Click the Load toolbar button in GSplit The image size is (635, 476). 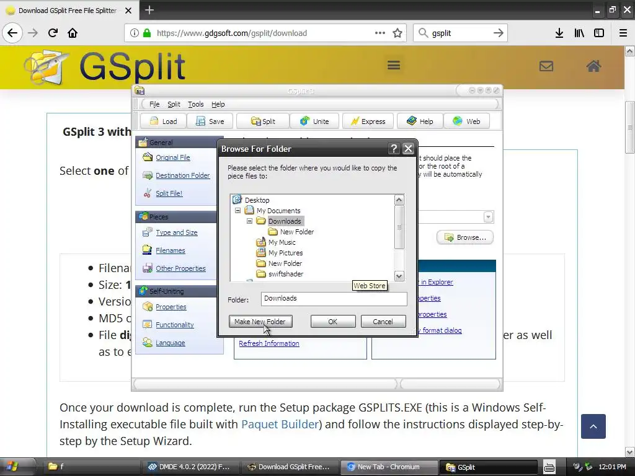[x=163, y=121]
